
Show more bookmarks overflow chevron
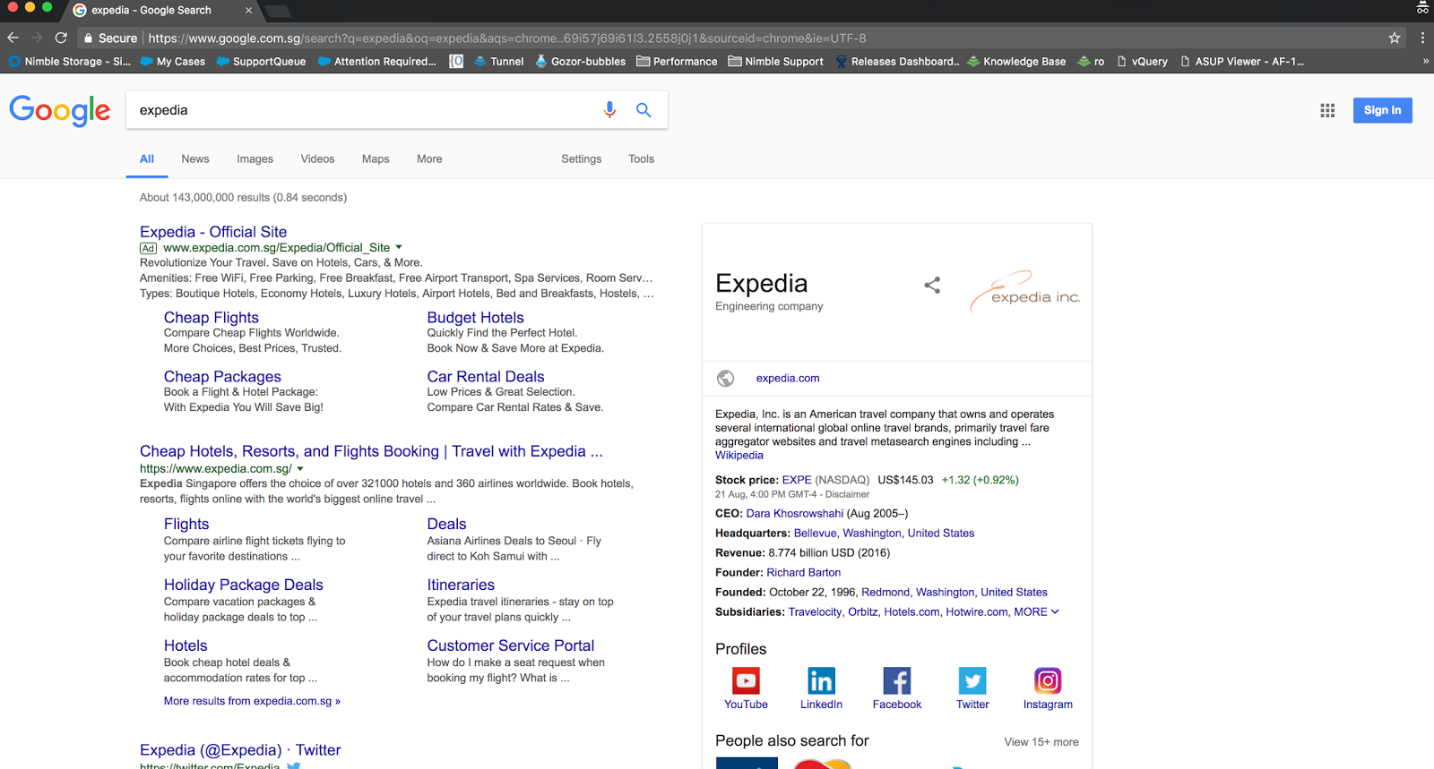[1425, 62]
